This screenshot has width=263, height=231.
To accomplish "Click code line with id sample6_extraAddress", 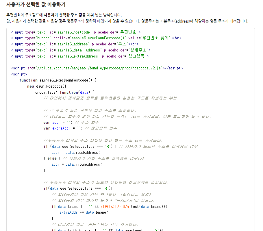I will coord(80,56).
